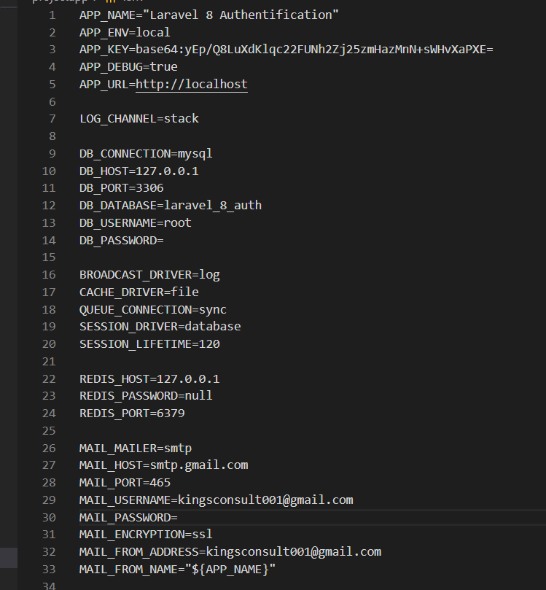
Task: Select the DB_USERNAME=root line
Action: tap(135, 222)
